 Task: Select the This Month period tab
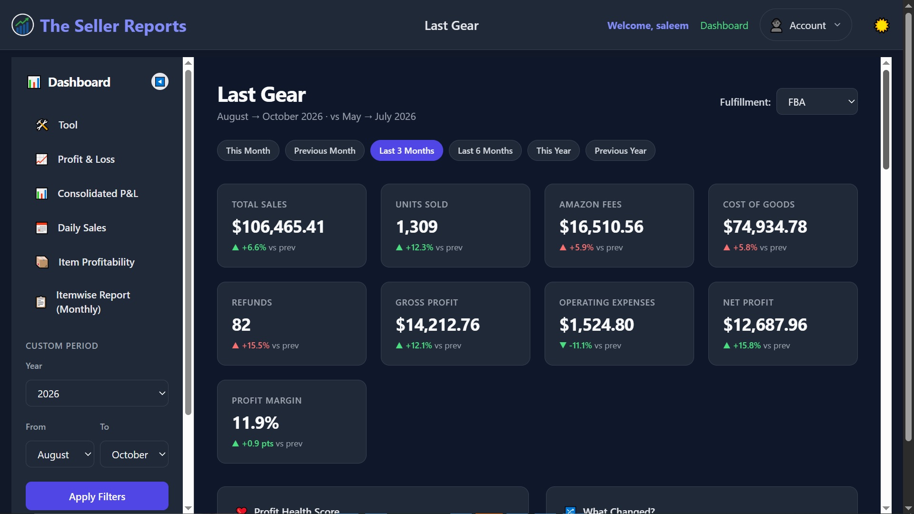[x=248, y=151]
